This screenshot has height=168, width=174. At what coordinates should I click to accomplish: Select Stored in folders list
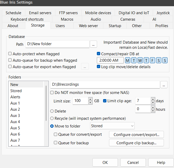click(26, 91)
